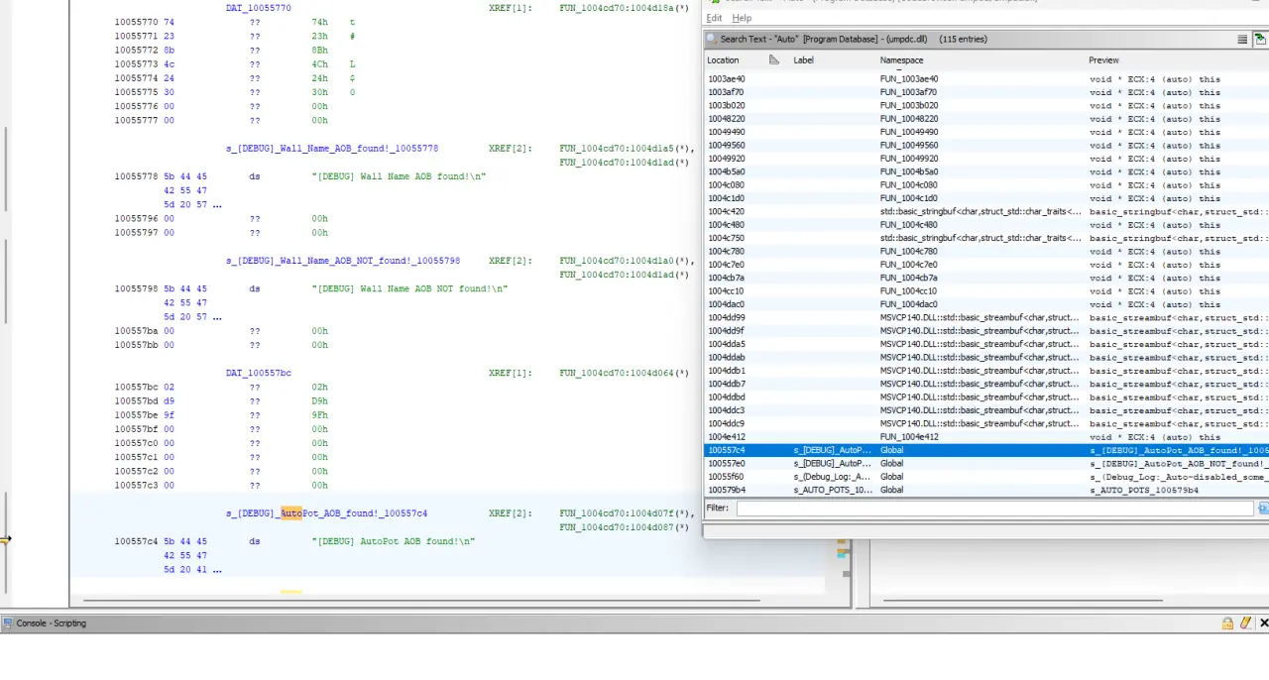Select result row at location 1004dac0

pos(986,304)
